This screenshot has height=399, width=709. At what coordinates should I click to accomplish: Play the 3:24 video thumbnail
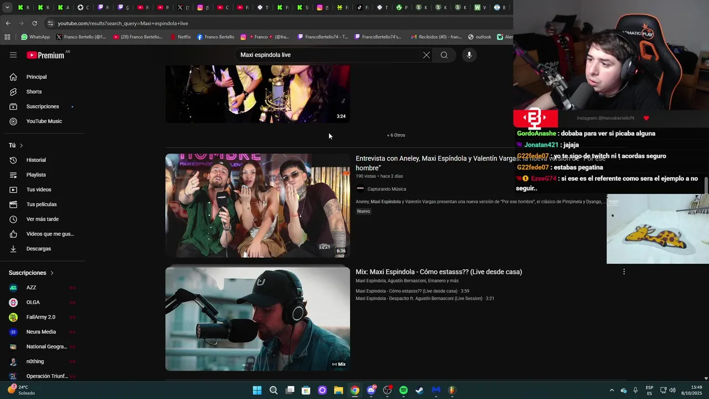[x=258, y=94]
